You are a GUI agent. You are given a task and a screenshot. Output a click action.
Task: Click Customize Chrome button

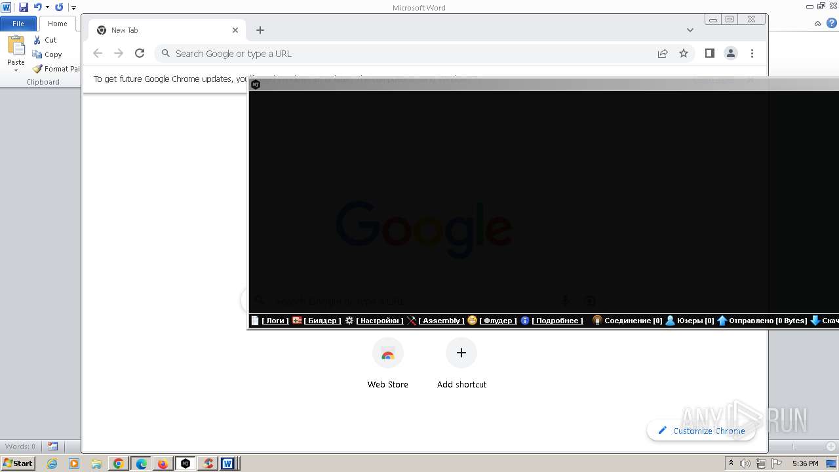point(701,431)
